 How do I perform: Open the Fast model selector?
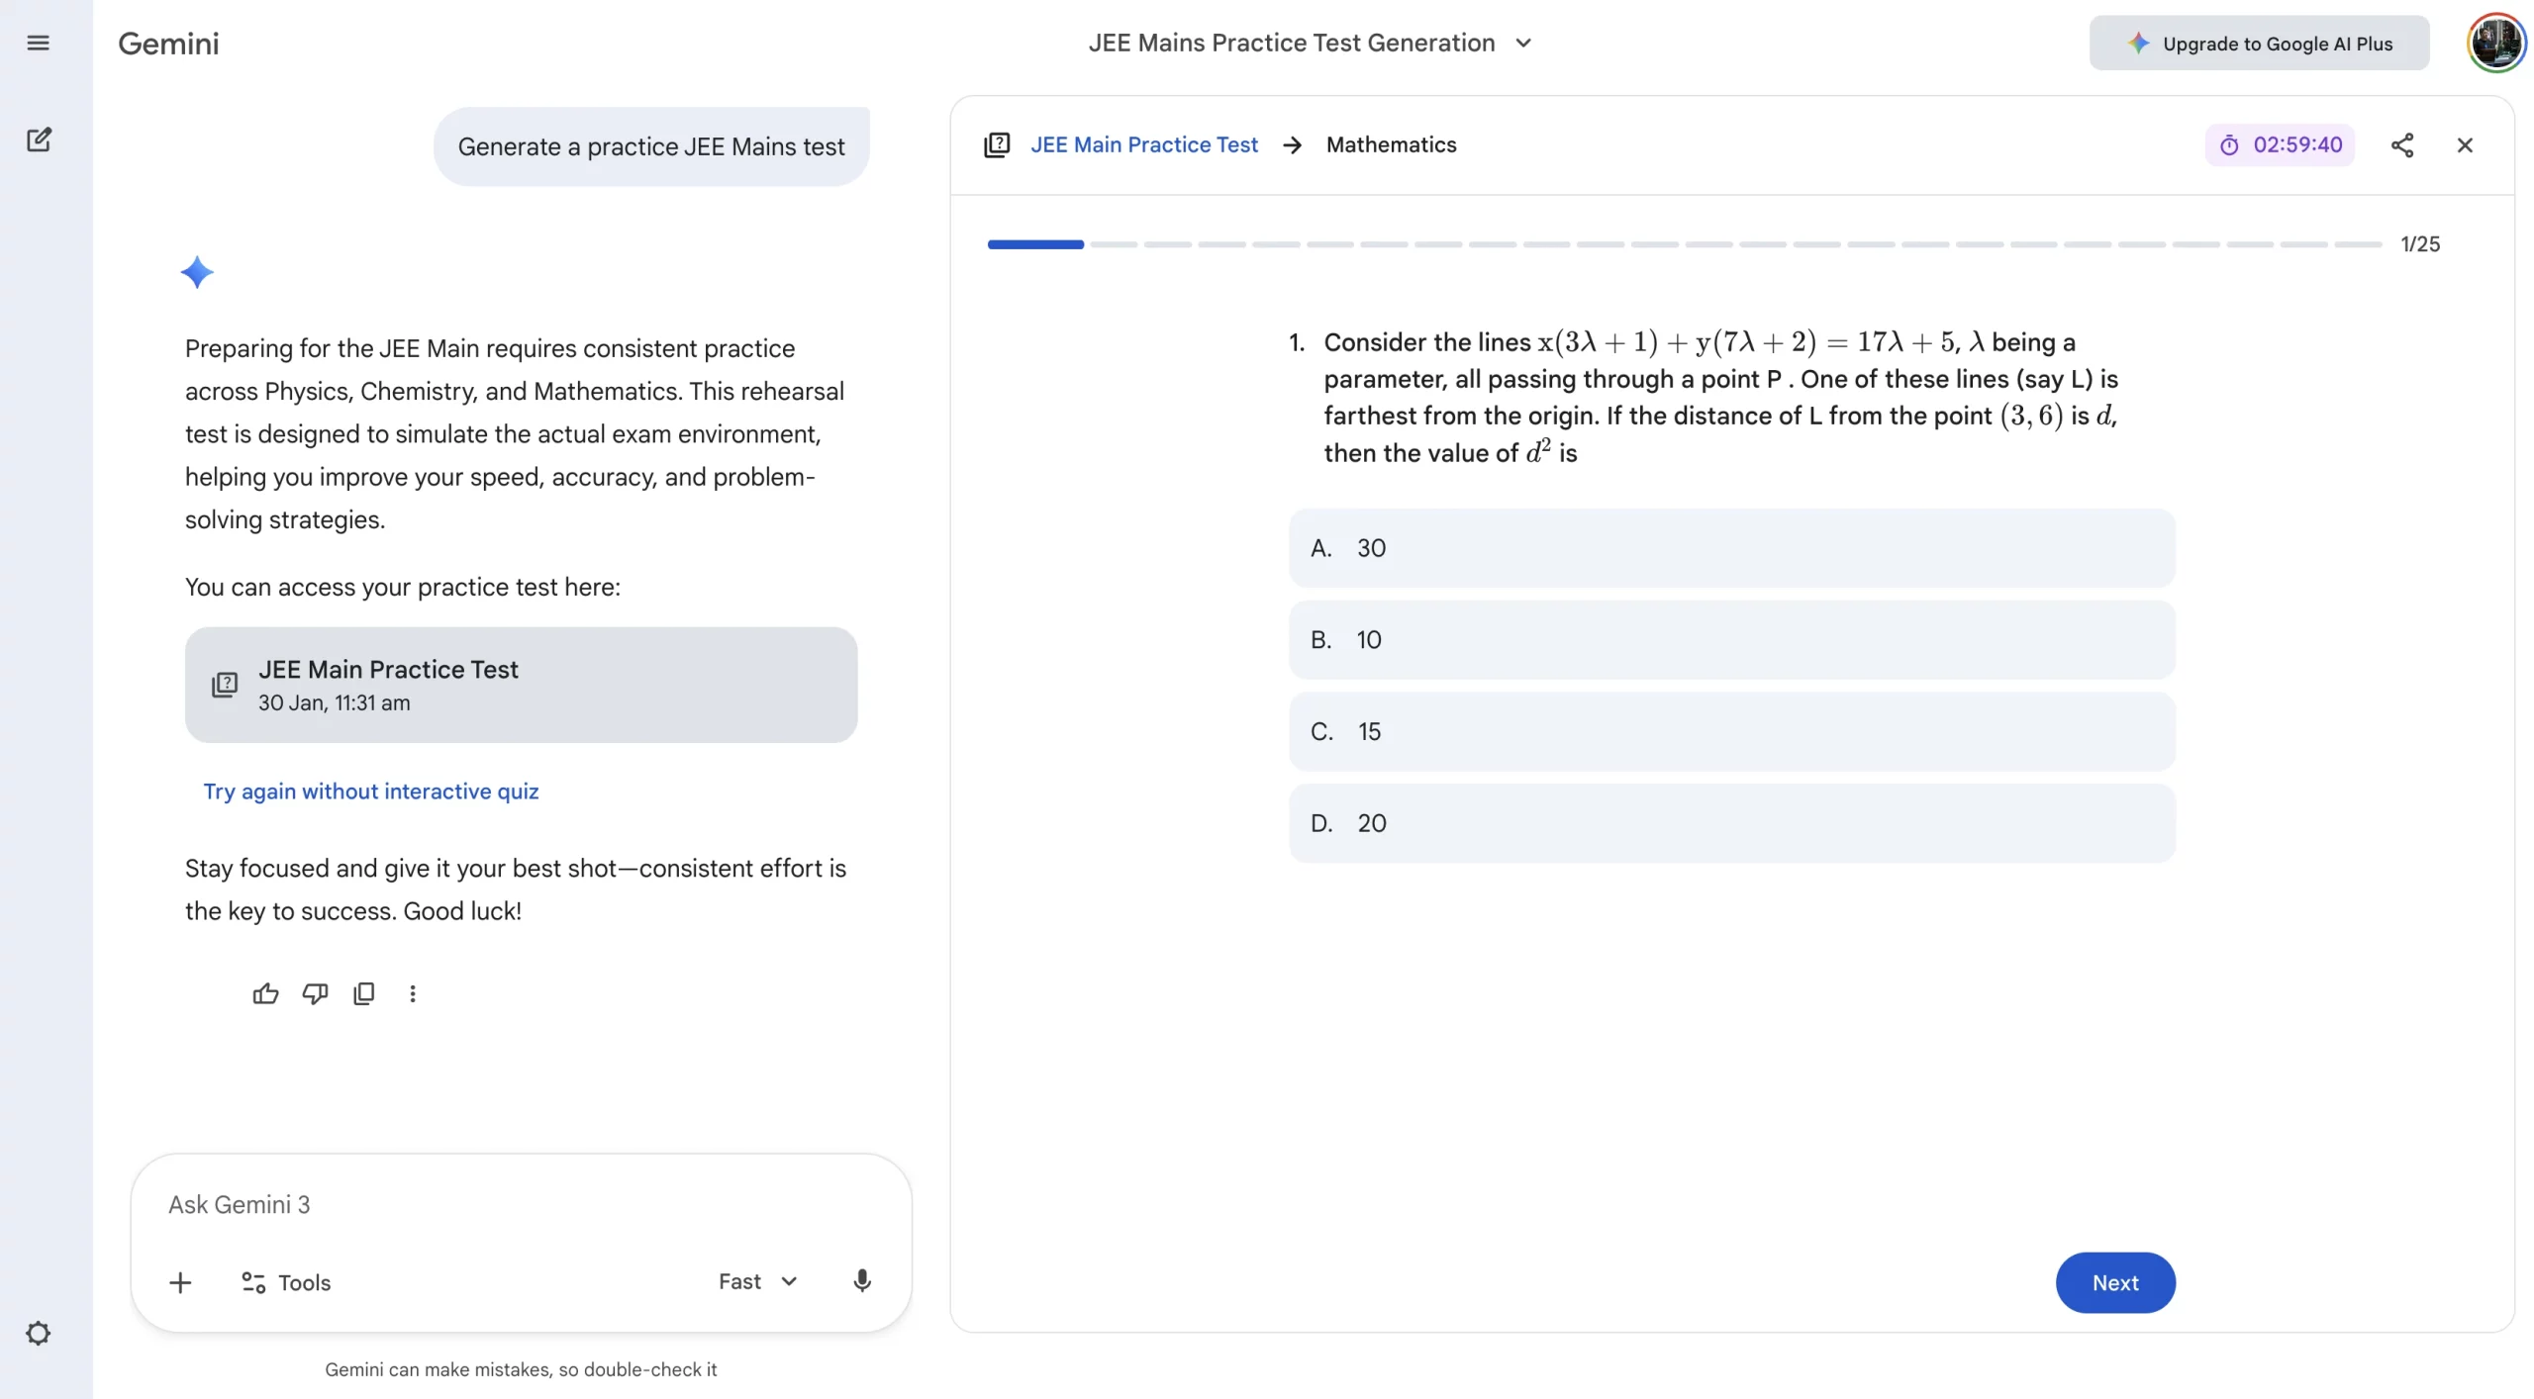[x=755, y=1280]
